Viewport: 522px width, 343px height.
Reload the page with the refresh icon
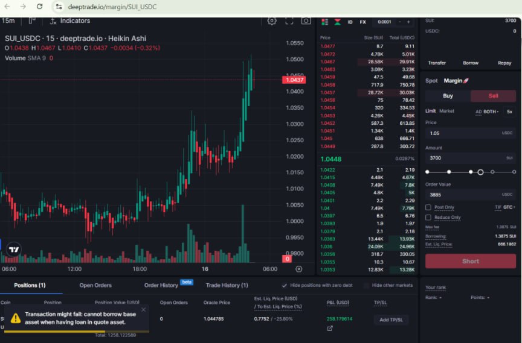click(39, 7)
